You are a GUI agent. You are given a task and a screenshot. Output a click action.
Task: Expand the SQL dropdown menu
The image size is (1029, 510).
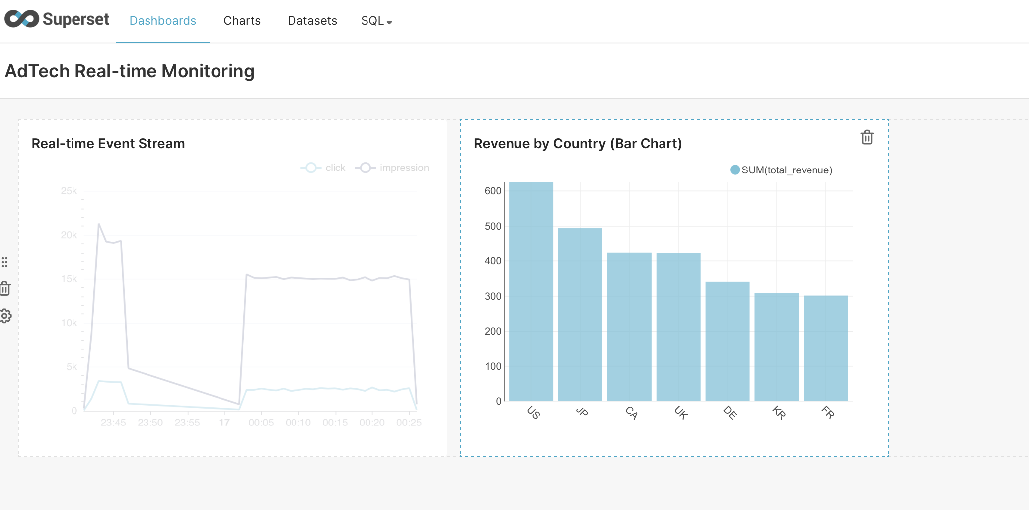coord(376,21)
